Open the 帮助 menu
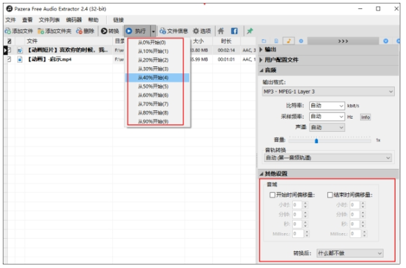This screenshot has height=268, width=406. pos(93,20)
